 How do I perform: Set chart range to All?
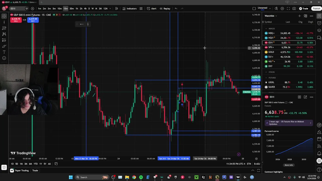point(49,164)
